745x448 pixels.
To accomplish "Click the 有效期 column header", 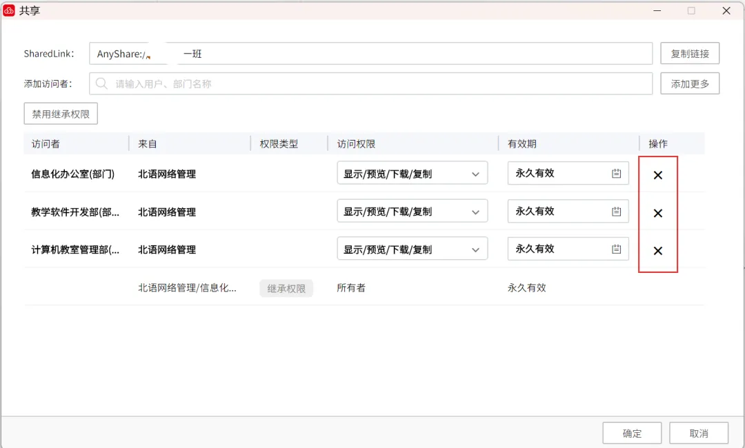I will point(521,144).
